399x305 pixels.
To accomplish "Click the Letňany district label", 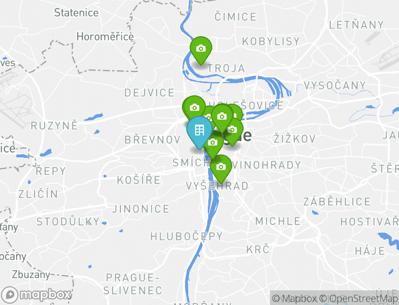I will click(356, 25).
